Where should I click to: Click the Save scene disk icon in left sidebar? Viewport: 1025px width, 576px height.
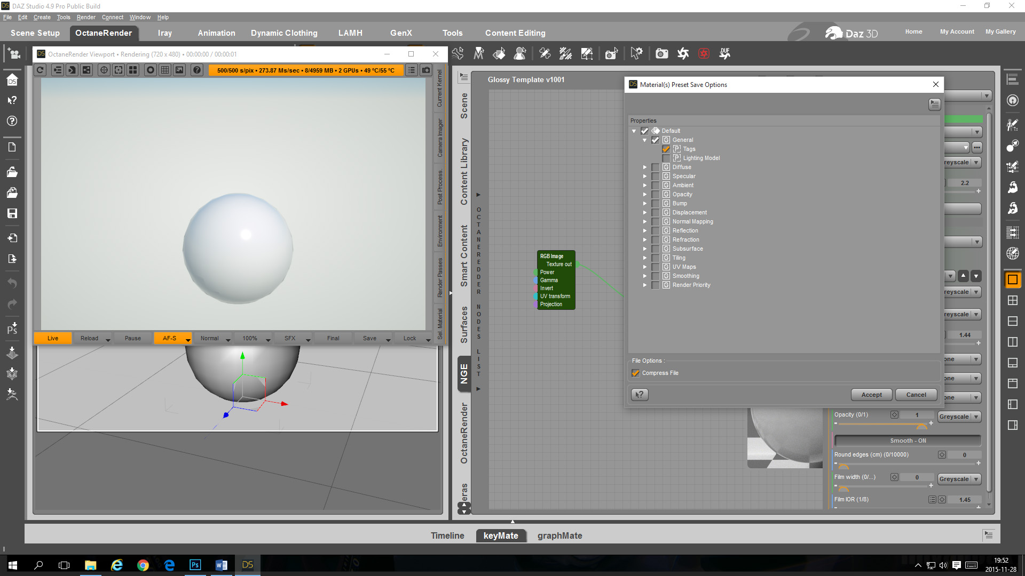click(x=12, y=213)
